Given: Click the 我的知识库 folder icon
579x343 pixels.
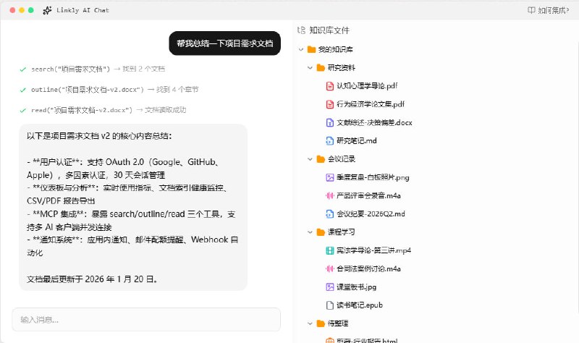Looking at the screenshot, I should coord(312,49).
